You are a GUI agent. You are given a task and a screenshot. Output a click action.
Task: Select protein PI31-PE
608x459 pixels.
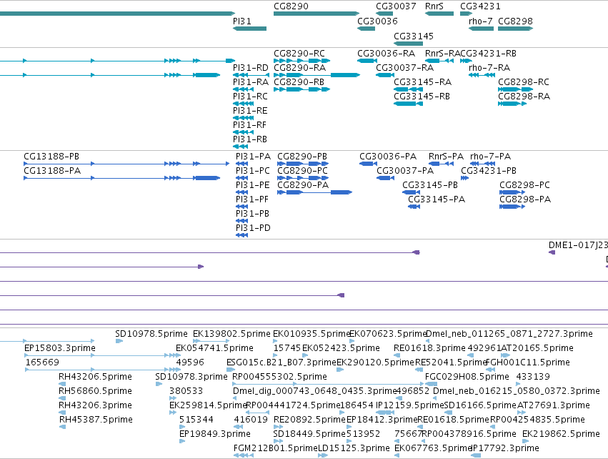click(x=252, y=185)
